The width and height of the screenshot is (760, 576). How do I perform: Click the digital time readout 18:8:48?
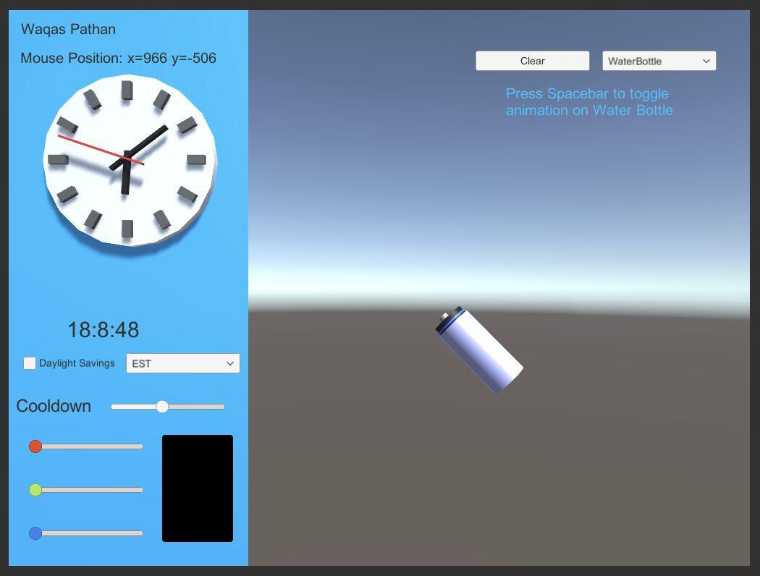(x=104, y=330)
